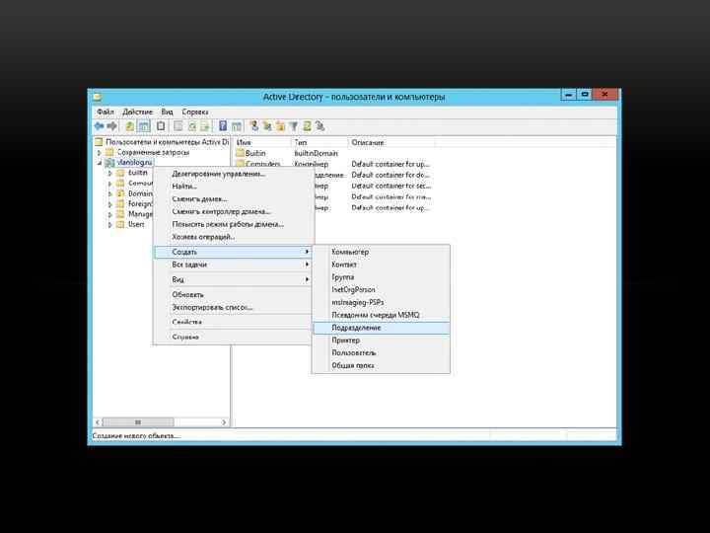Choose Пользователь in the submenu
This screenshot has width=710, height=533.
382,352
